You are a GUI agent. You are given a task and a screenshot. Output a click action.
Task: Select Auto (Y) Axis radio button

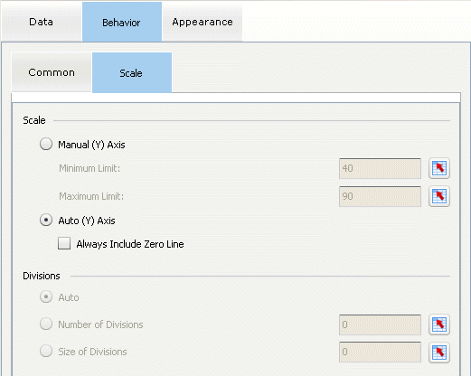point(46,221)
